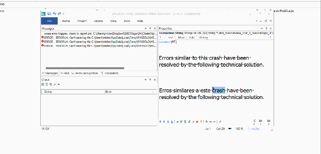Viewport: 321px width, 154px height.
Task: Switch to tab 1 in Properties panel
Action: coord(160,37)
